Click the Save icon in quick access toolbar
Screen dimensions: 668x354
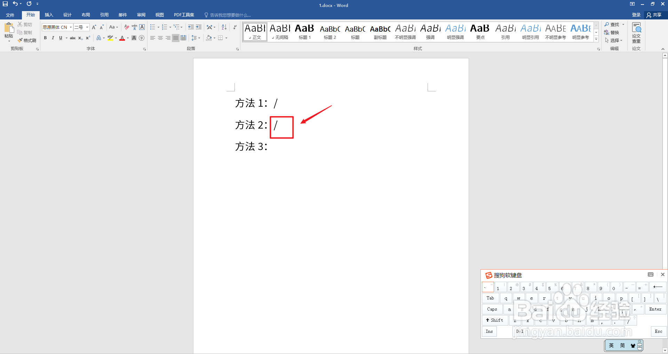[5, 4]
